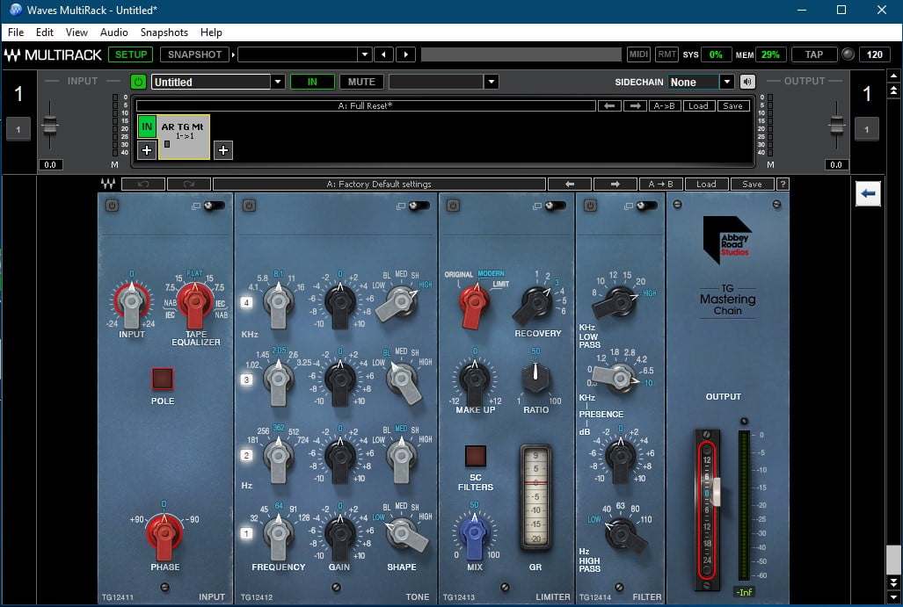Viewport: 903px width, 607px height.
Task: Open the Edit menu
Action: 44,33
